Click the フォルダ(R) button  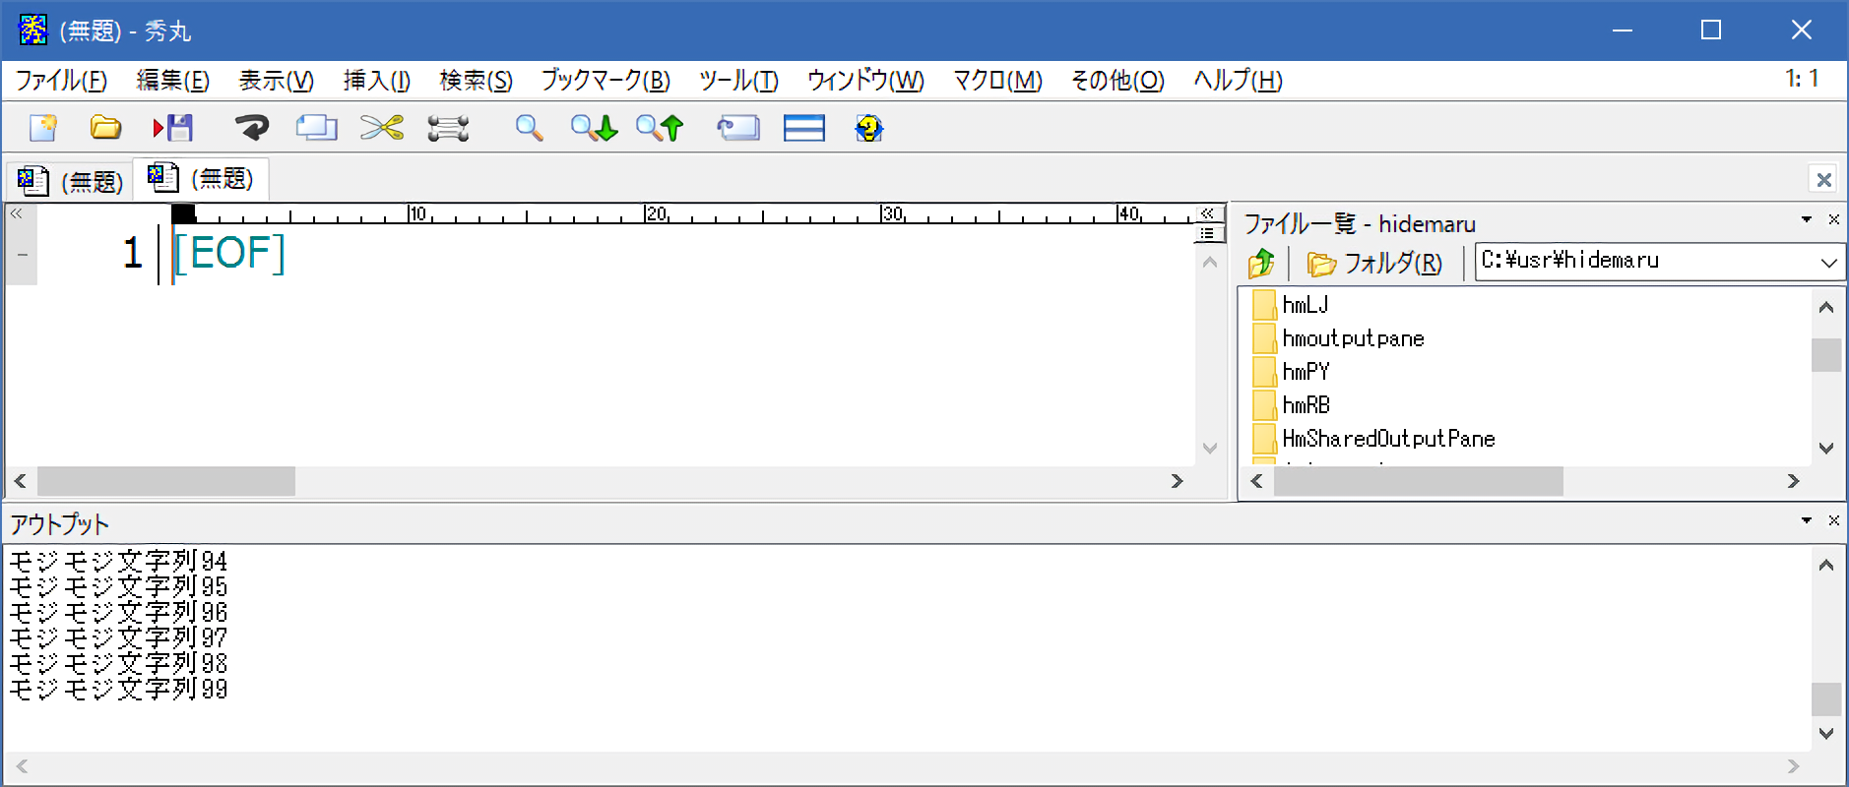tap(1374, 264)
